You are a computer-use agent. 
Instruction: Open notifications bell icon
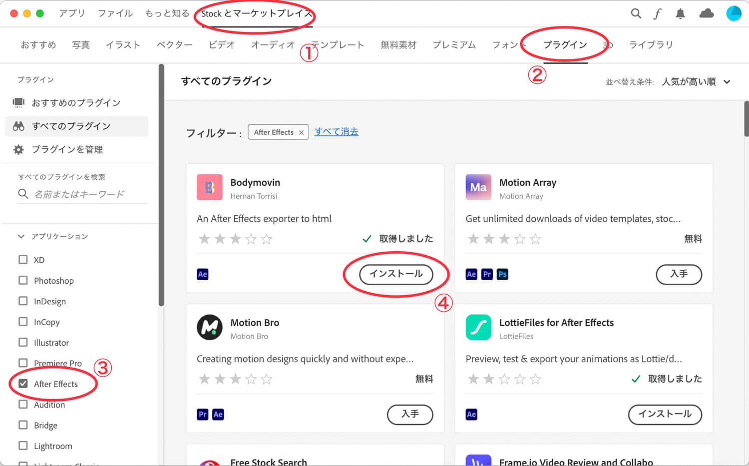(x=680, y=13)
